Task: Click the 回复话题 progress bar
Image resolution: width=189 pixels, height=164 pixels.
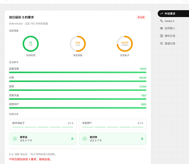Action: tap(78, 72)
